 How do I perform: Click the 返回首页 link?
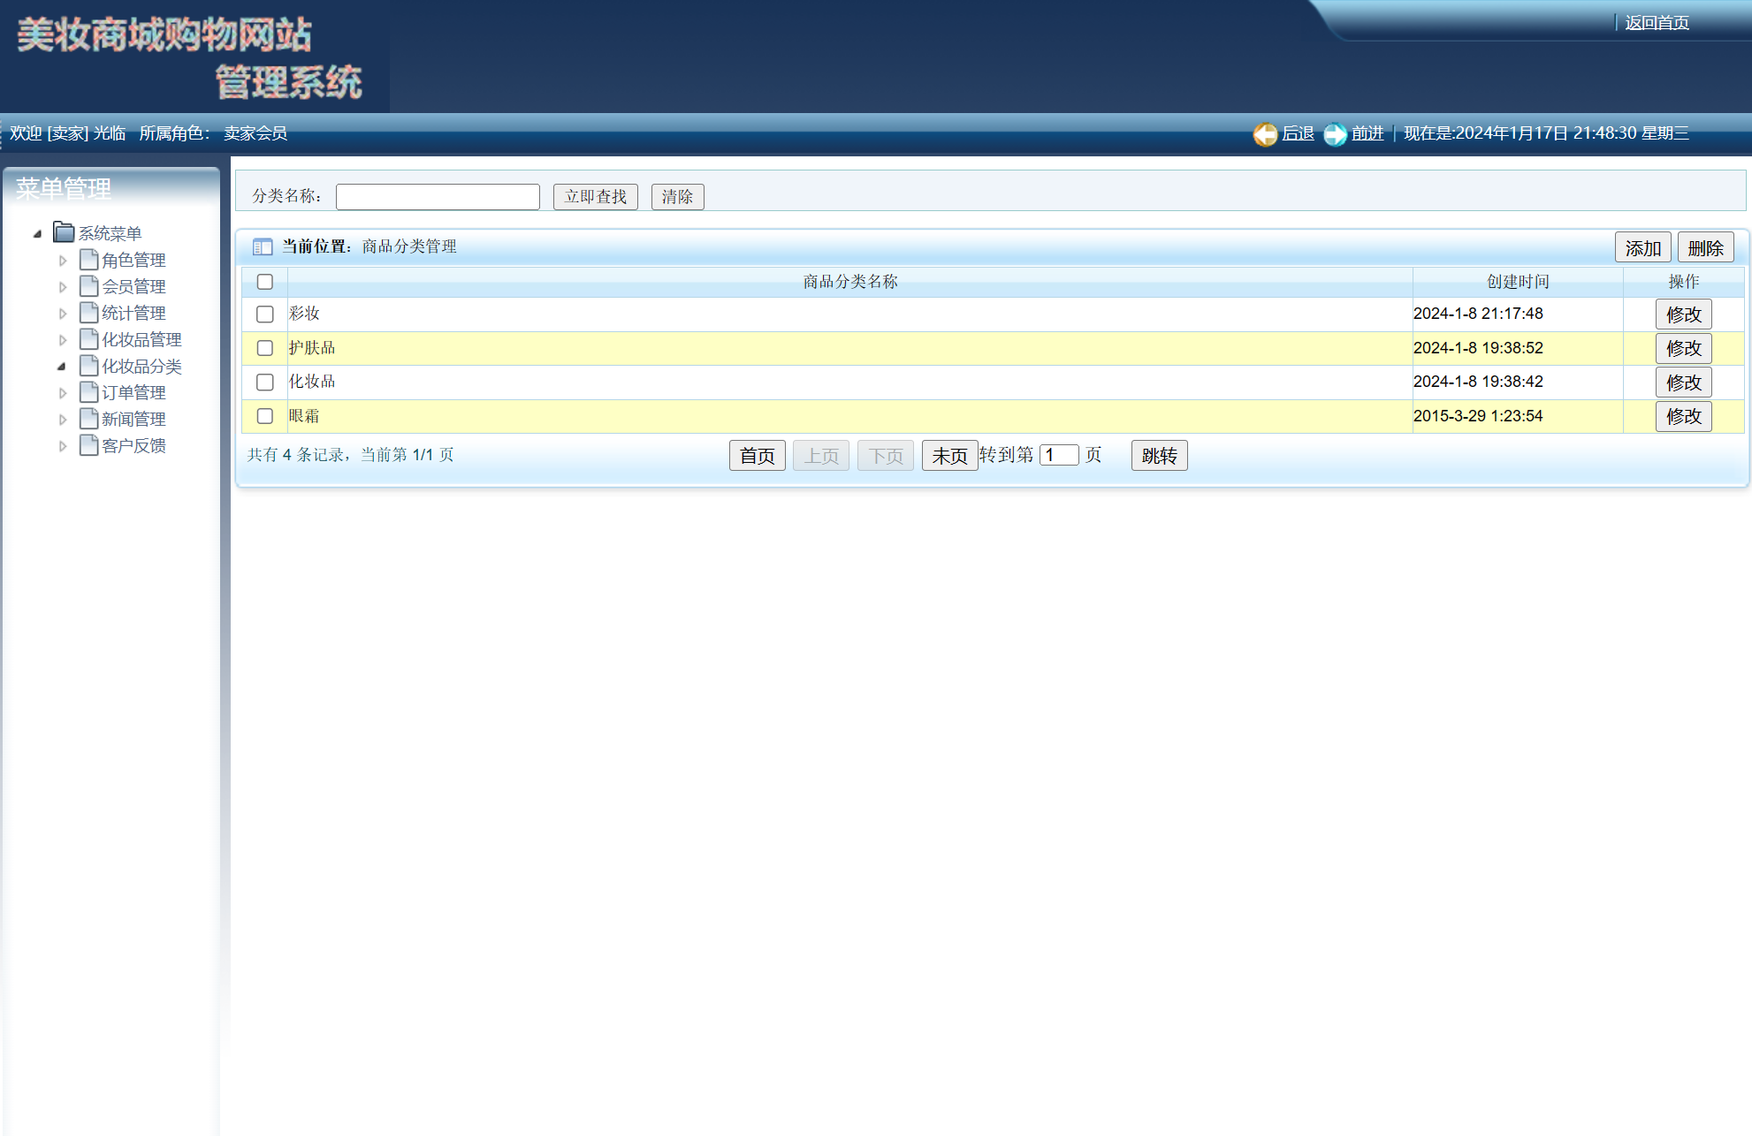[1657, 23]
